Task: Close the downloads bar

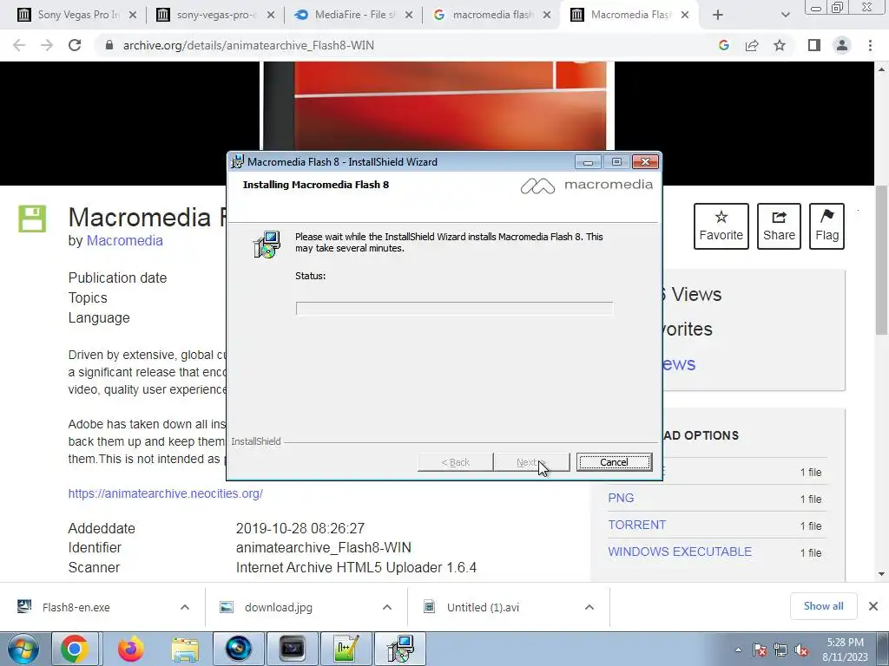Action: point(873,606)
